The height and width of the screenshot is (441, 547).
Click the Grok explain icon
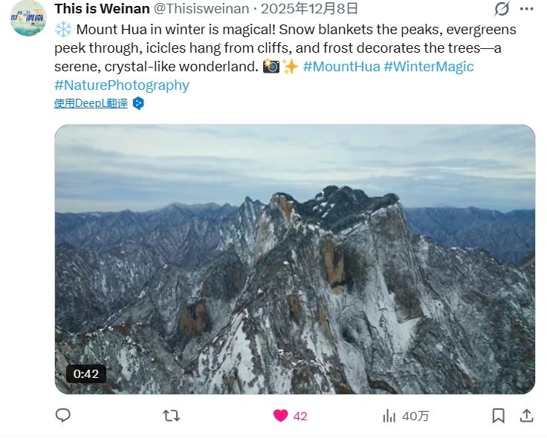(502, 9)
